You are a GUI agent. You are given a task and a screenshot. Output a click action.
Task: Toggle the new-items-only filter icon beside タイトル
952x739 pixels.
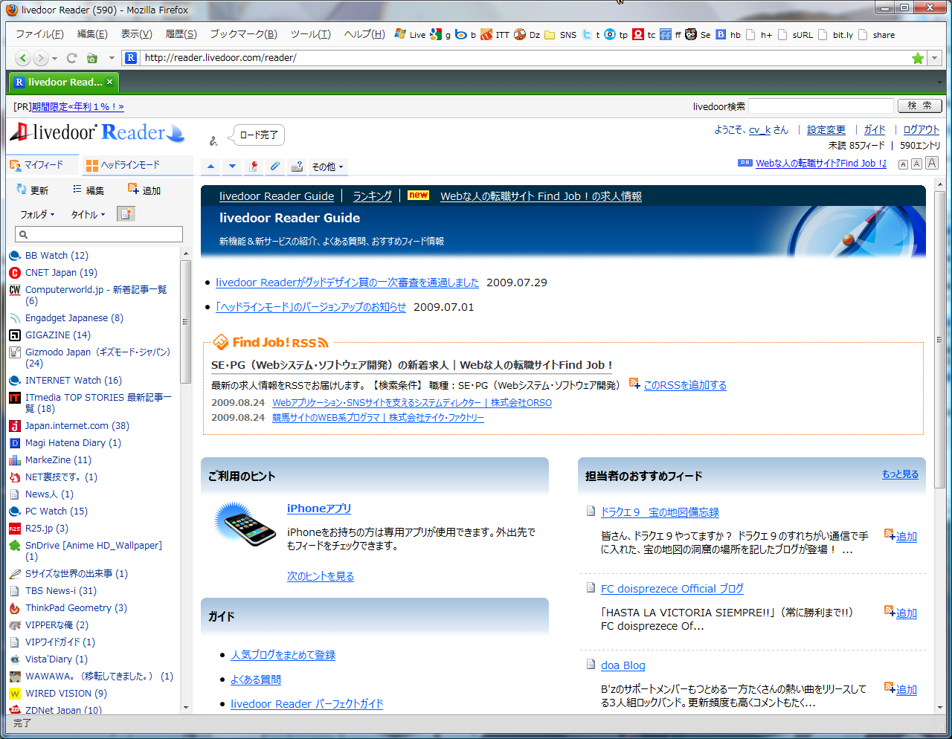[126, 214]
